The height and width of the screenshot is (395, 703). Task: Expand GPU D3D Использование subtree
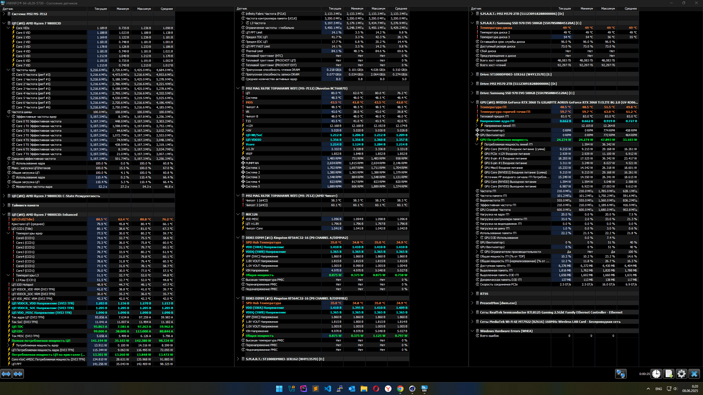pos(477,238)
